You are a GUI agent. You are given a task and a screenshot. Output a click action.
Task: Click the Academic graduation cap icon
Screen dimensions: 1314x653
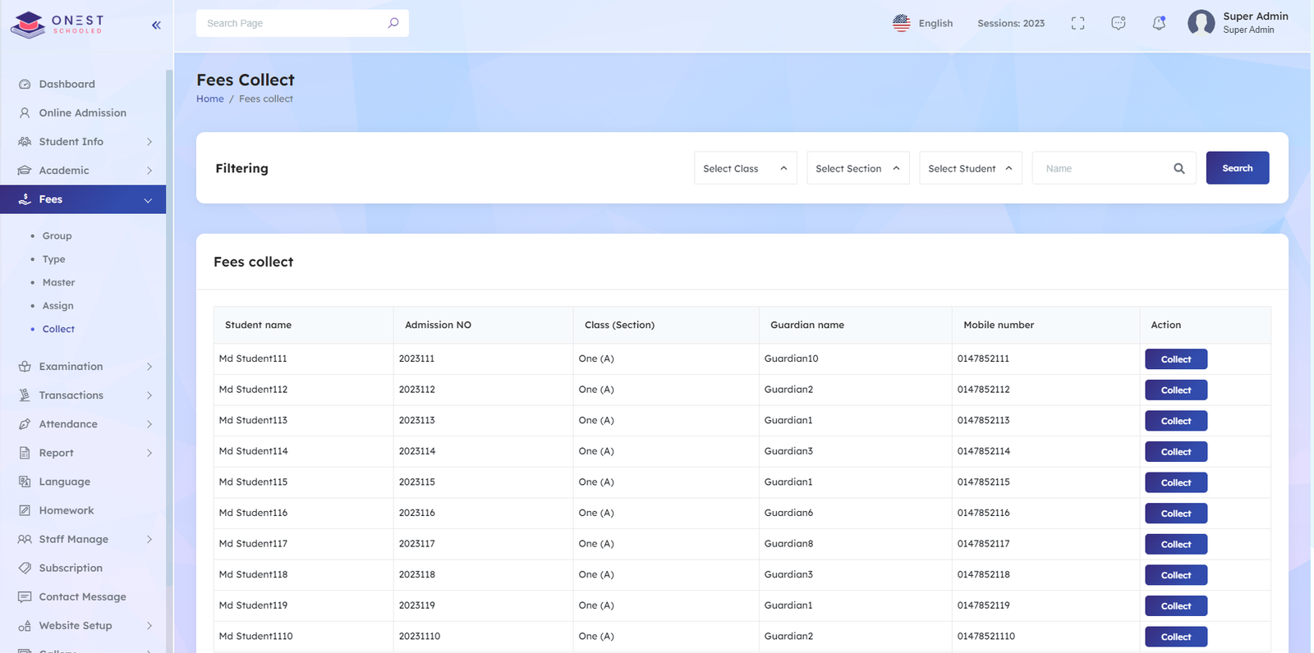pyautogui.click(x=25, y=171)
